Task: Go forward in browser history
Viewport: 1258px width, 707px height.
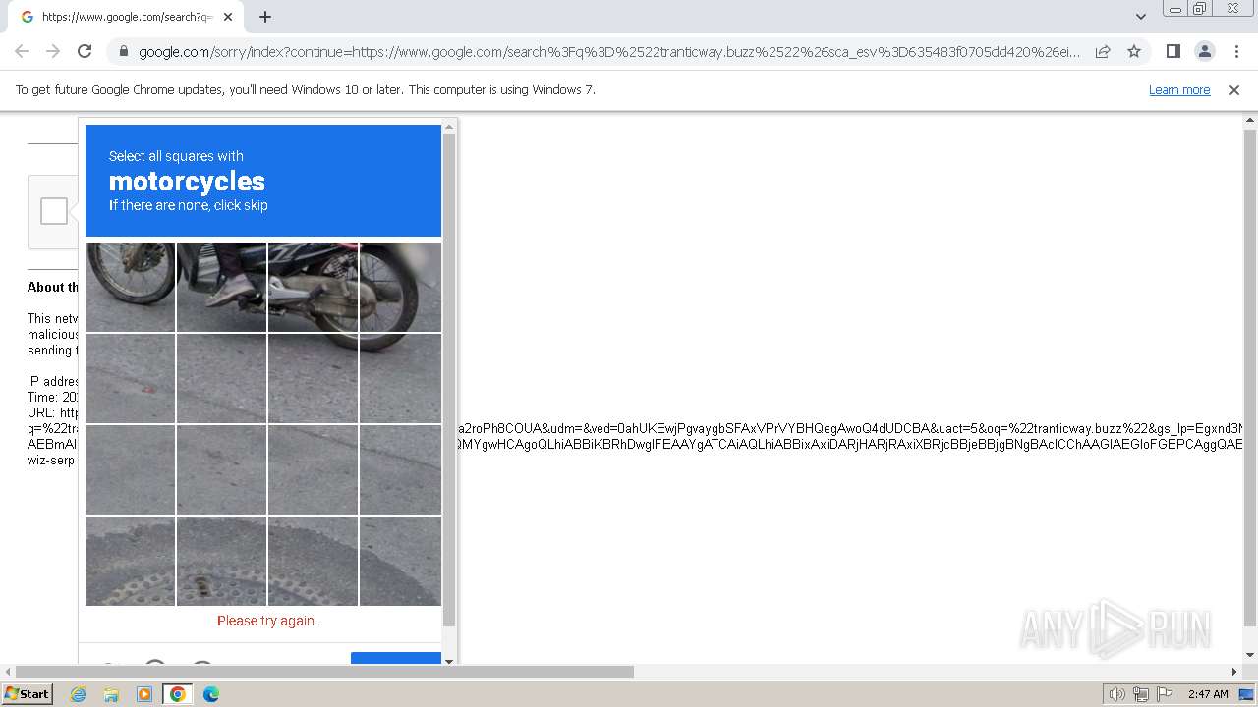Action: pos(53,51)
